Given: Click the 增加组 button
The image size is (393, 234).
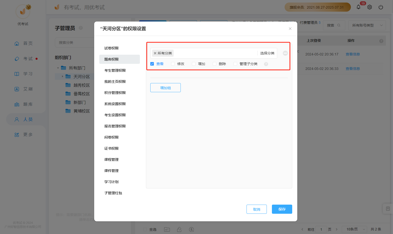Looking at the screenshot, I should tap(166, 88).
